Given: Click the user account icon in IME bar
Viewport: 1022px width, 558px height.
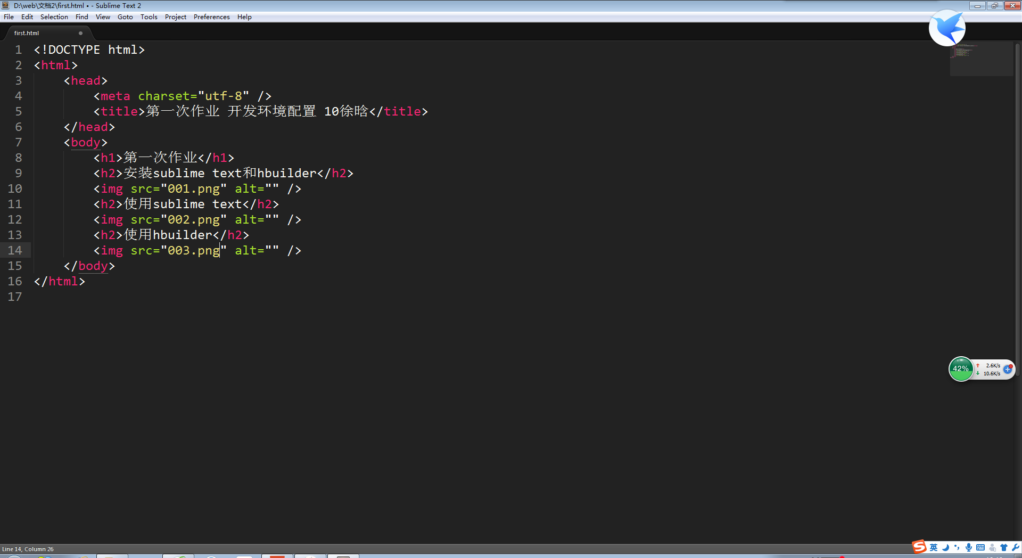Looking at the screenshot, I should pyautogui.click(x=992, y=547).
